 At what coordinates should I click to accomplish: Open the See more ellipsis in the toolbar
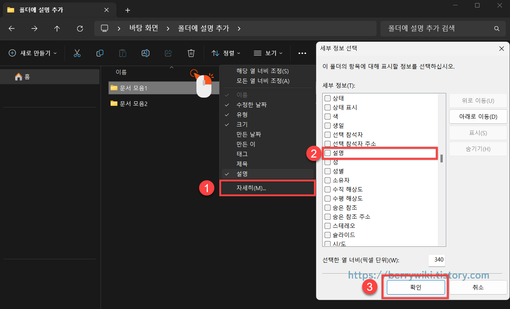pos(303,53)
